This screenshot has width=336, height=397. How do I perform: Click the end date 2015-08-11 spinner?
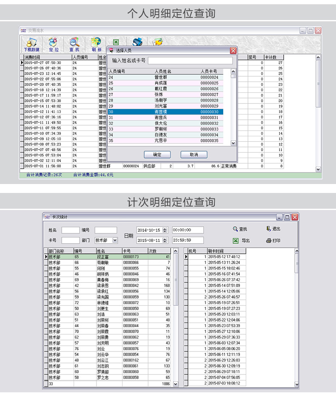(165, 240)
